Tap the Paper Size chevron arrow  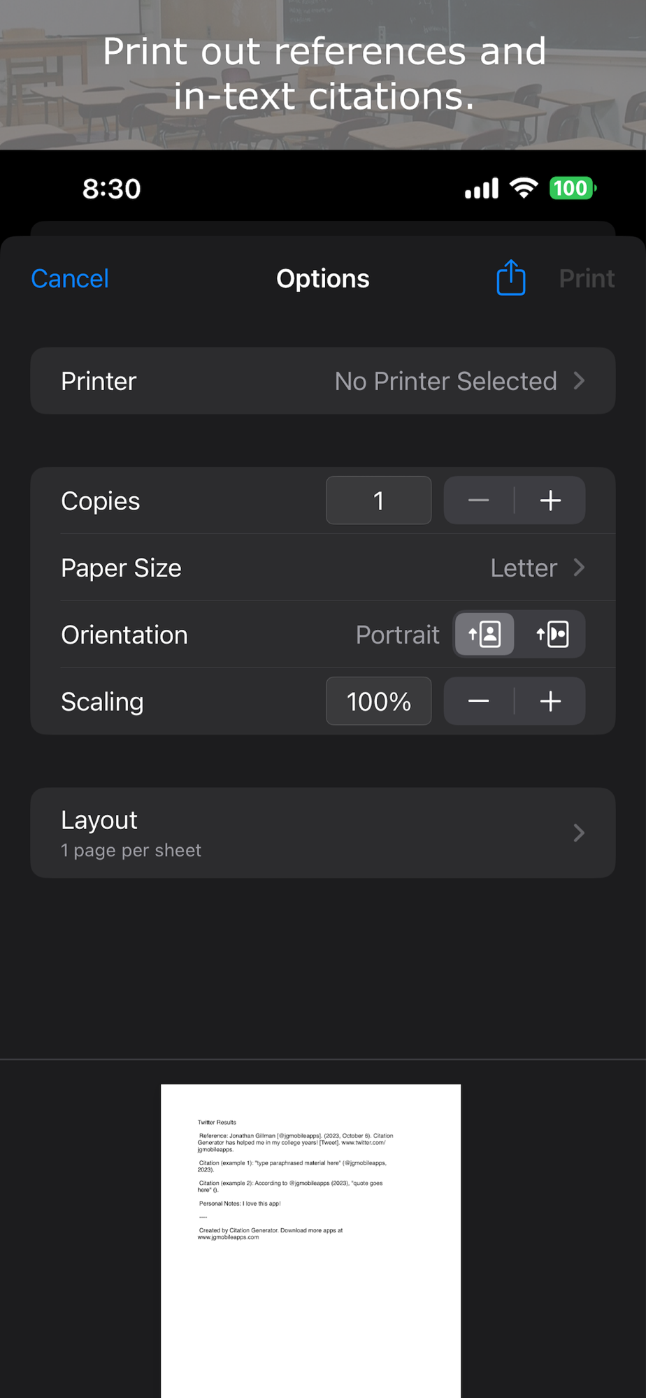point(579,568)
